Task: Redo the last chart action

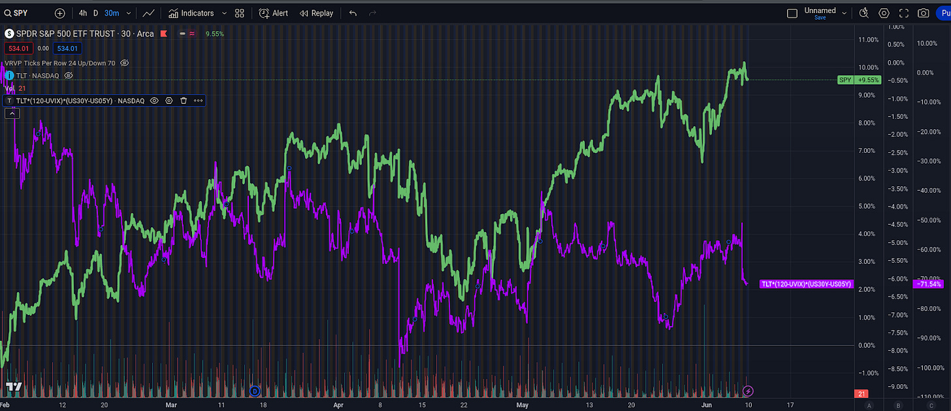Action: [x=372, y=13]
